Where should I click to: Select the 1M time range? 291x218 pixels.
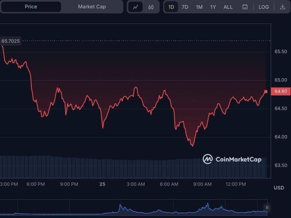pos(199,7)
